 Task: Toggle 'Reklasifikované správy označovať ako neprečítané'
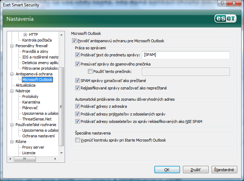[x=77, y=88]
